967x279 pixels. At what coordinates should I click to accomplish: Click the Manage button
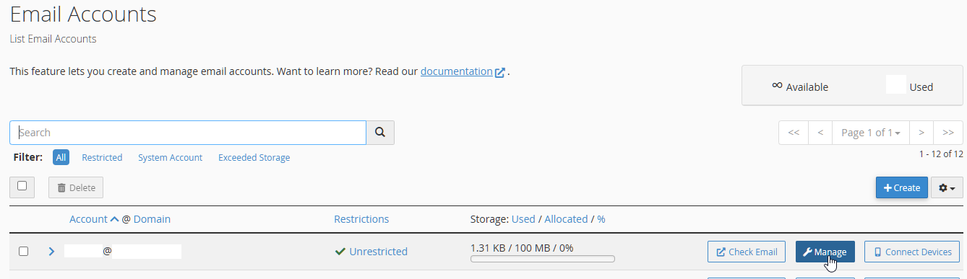point(825,252)
